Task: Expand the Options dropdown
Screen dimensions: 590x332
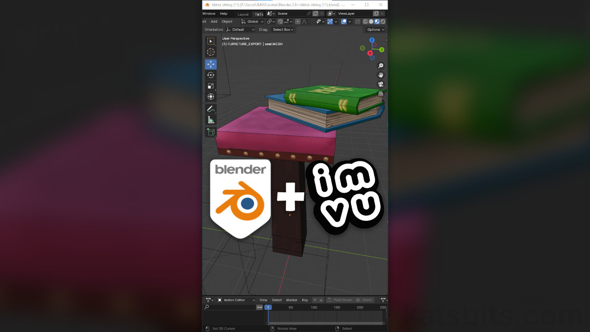Action: 376,30
